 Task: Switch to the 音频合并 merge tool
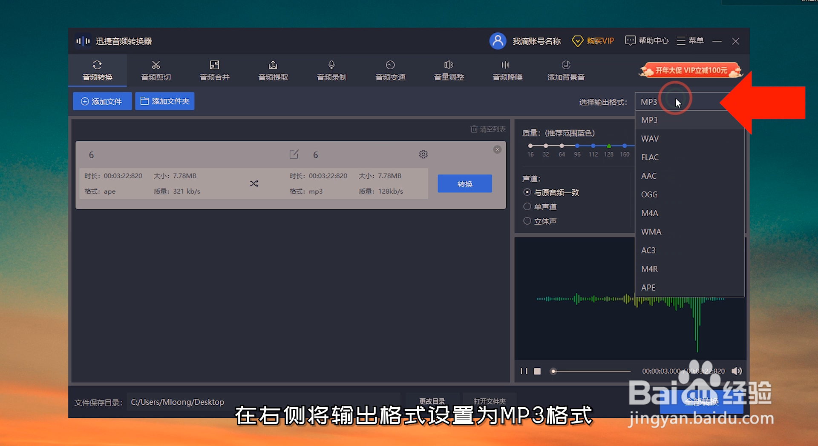tap(214, 70)
